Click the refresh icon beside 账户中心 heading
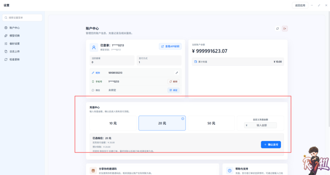The height and width of the screenshot is (175, 330). tap(278, 29)
